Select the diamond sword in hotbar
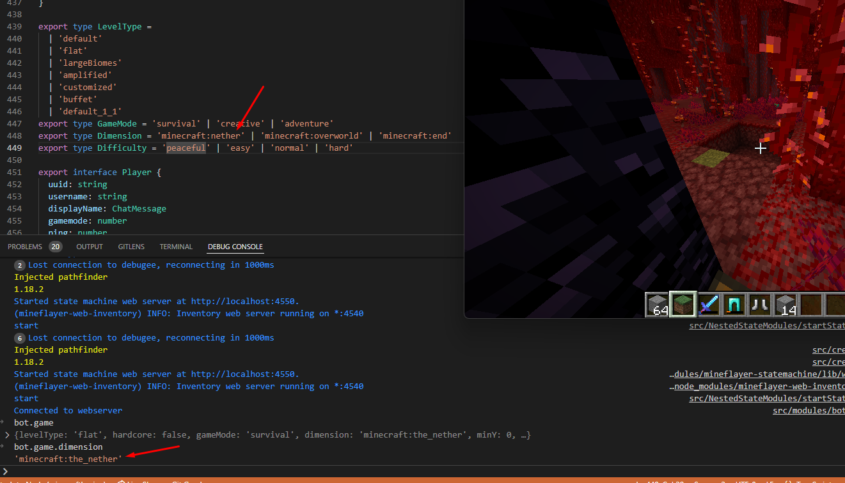 [x=709, y=305]
